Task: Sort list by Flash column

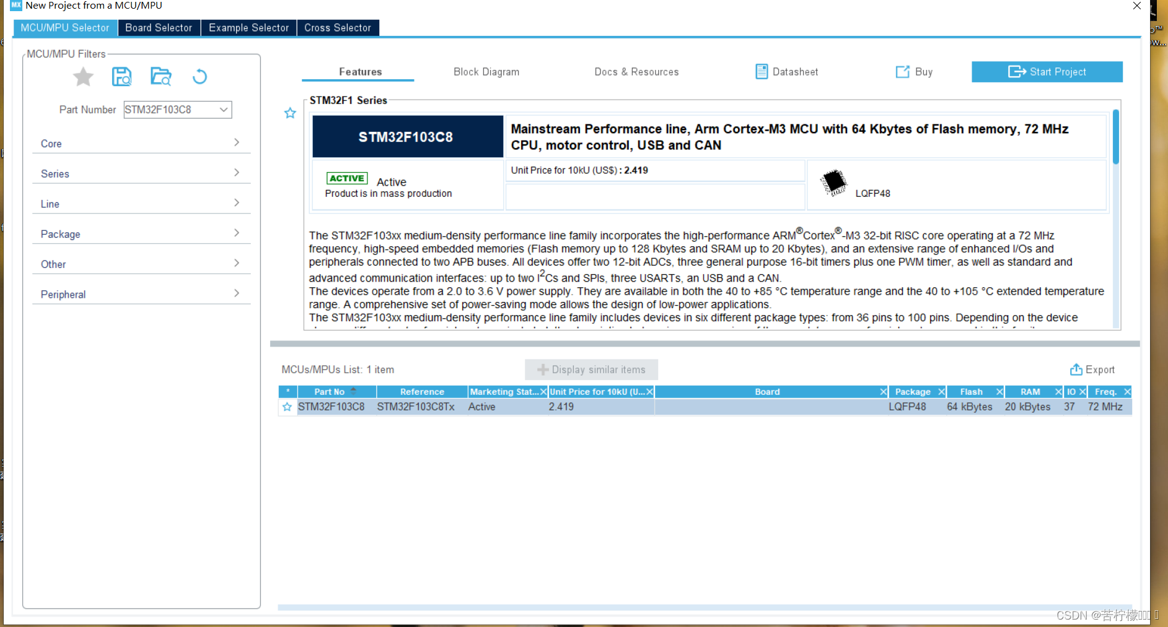Action: 971,392
